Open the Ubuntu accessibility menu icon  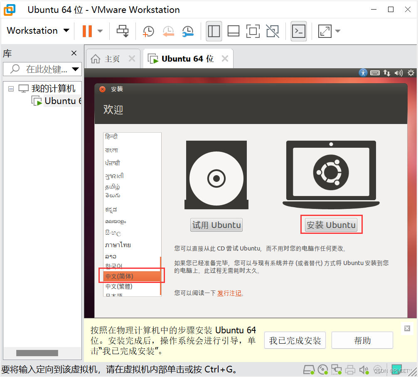point(363,73)
